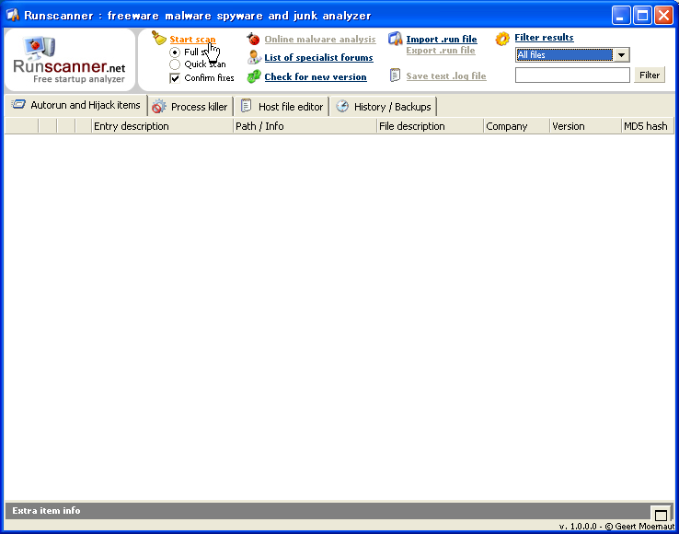
Task: Click Import .run file link
Action: pos(442,40)
